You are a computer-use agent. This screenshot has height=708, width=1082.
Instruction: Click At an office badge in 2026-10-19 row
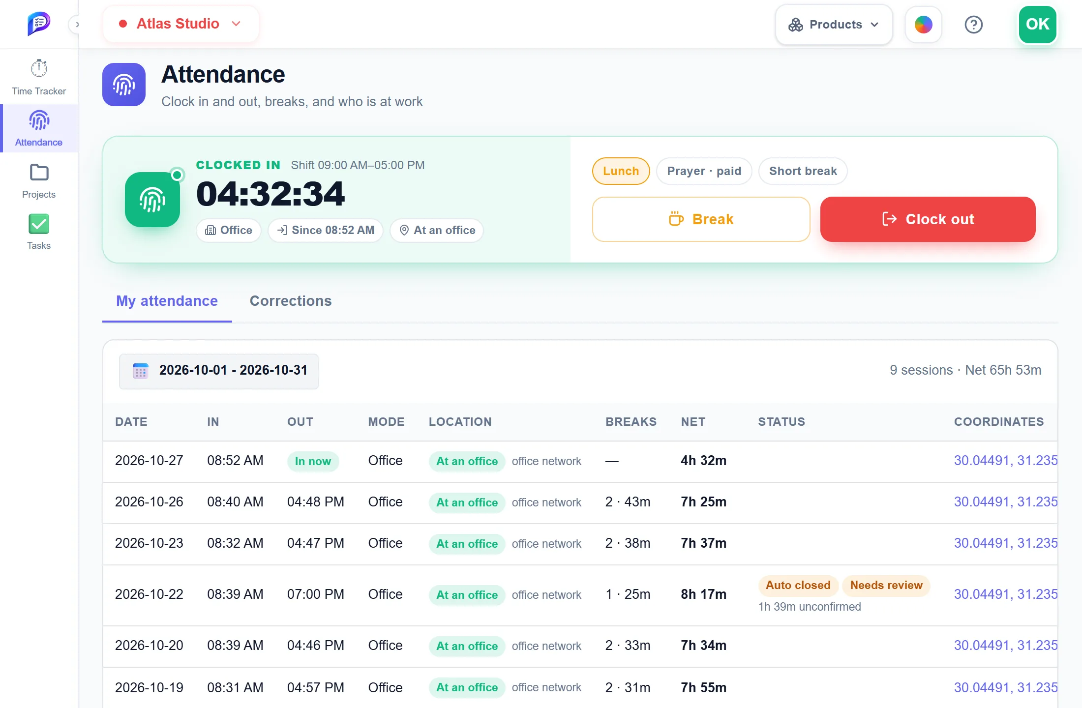click(467, 687)
